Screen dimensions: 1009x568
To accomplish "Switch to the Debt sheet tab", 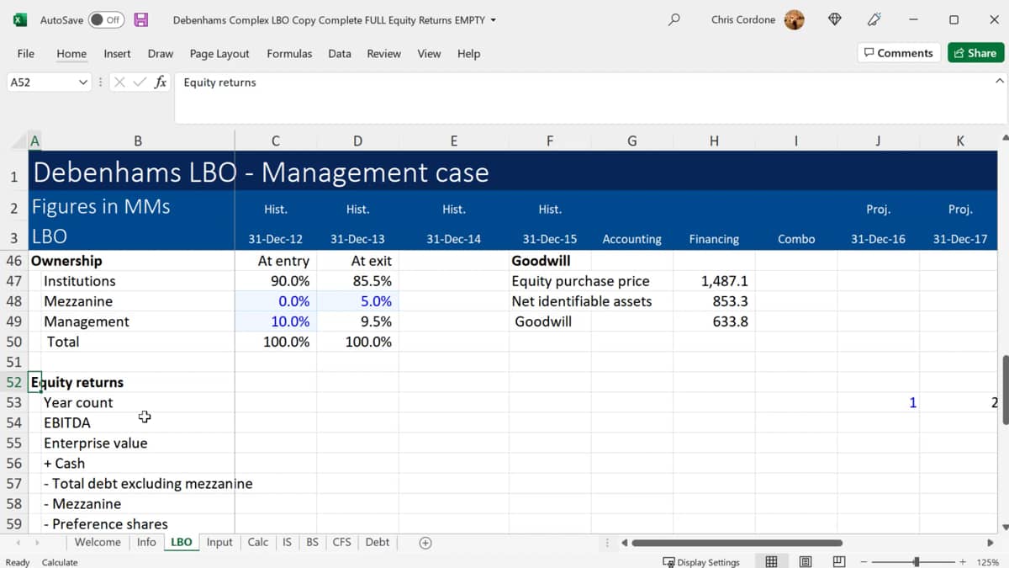I will click(x=378, y=542).
